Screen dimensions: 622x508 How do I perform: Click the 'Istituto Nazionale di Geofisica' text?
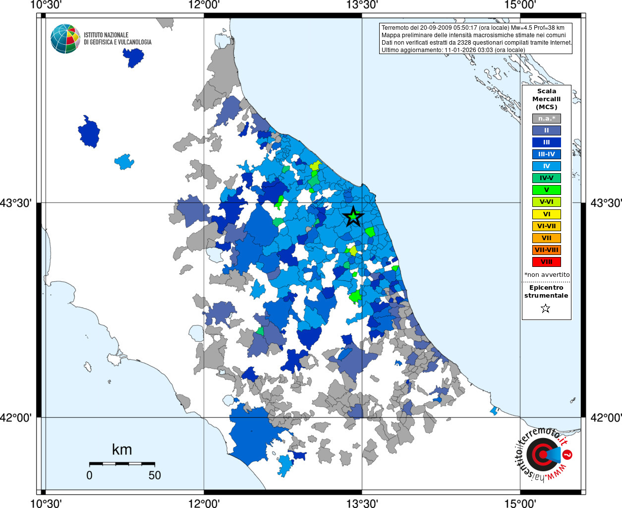tap(117, 39)
